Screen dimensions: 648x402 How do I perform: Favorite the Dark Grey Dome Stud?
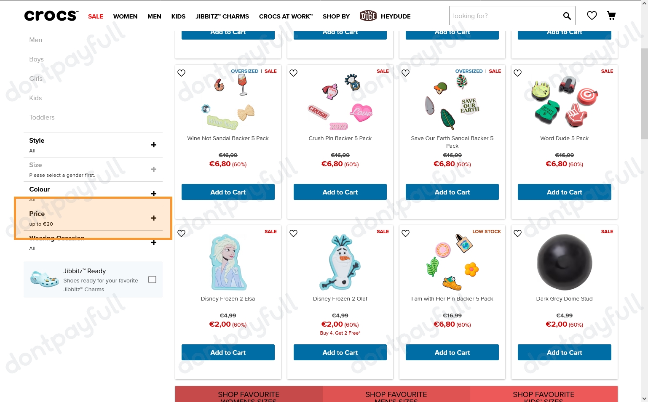point(518,233)
